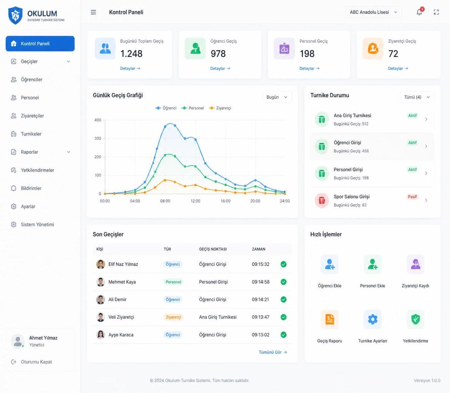The image size is (450, 393).
Task: Click the Personel Geçiş badge icon
Action: pyautogui.click(x=284, y=49)
